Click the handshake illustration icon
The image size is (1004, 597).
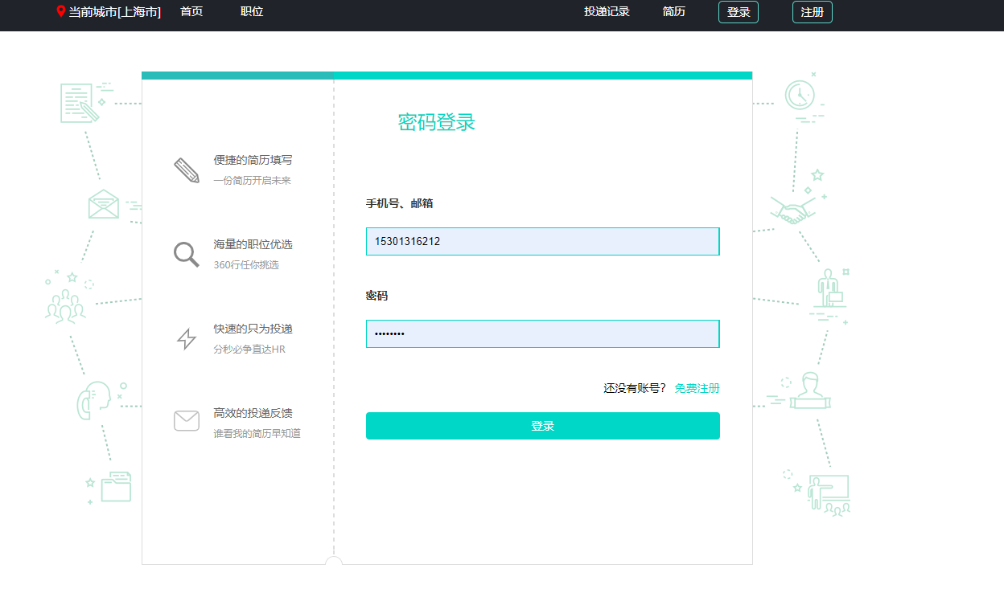point(792,210)
